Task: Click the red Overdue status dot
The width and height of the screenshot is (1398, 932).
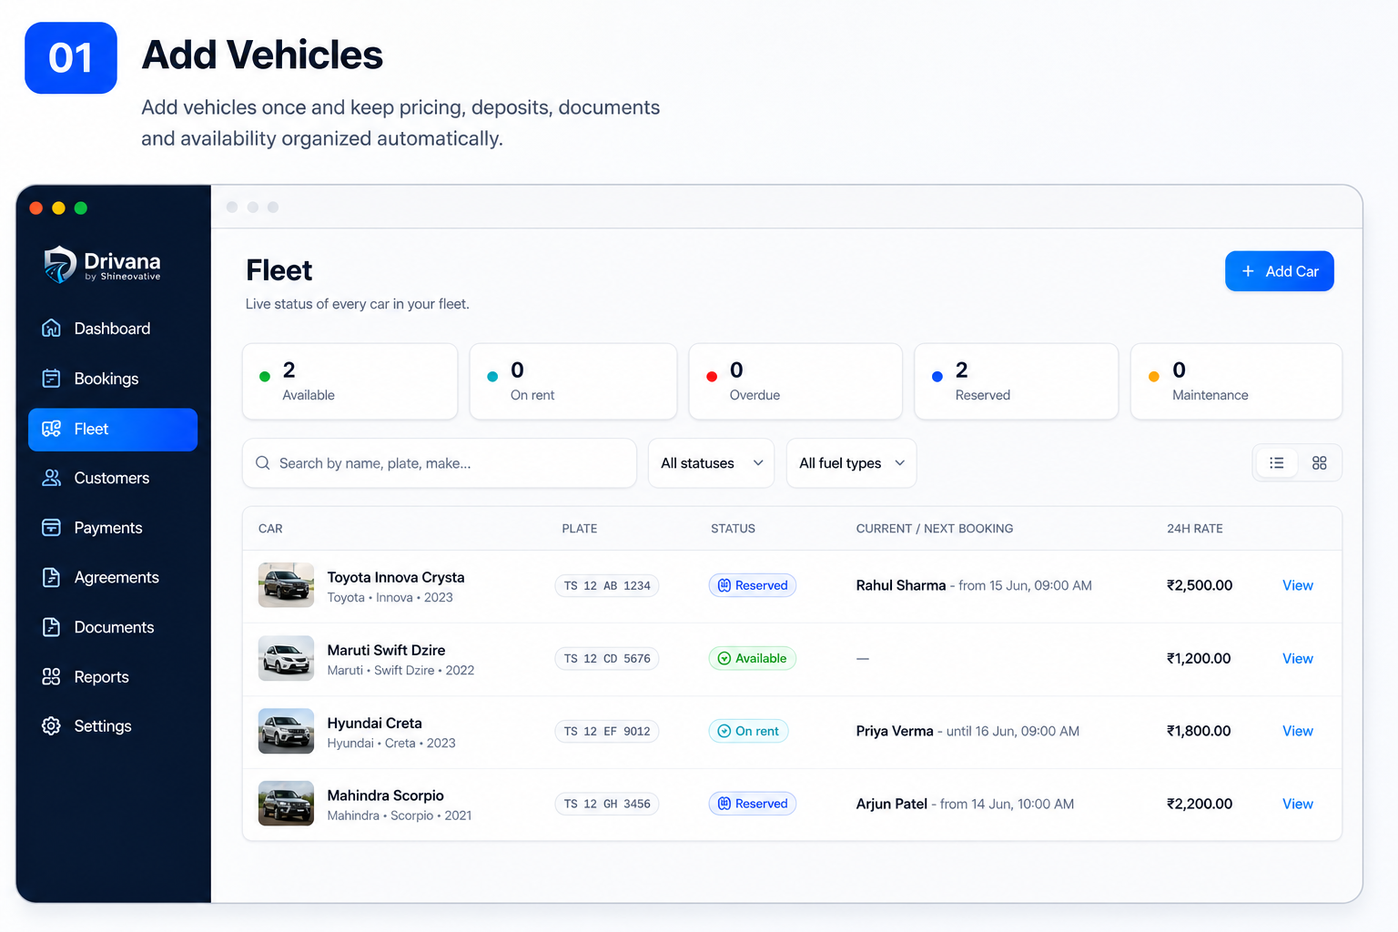Action: (x=712, y=377)
